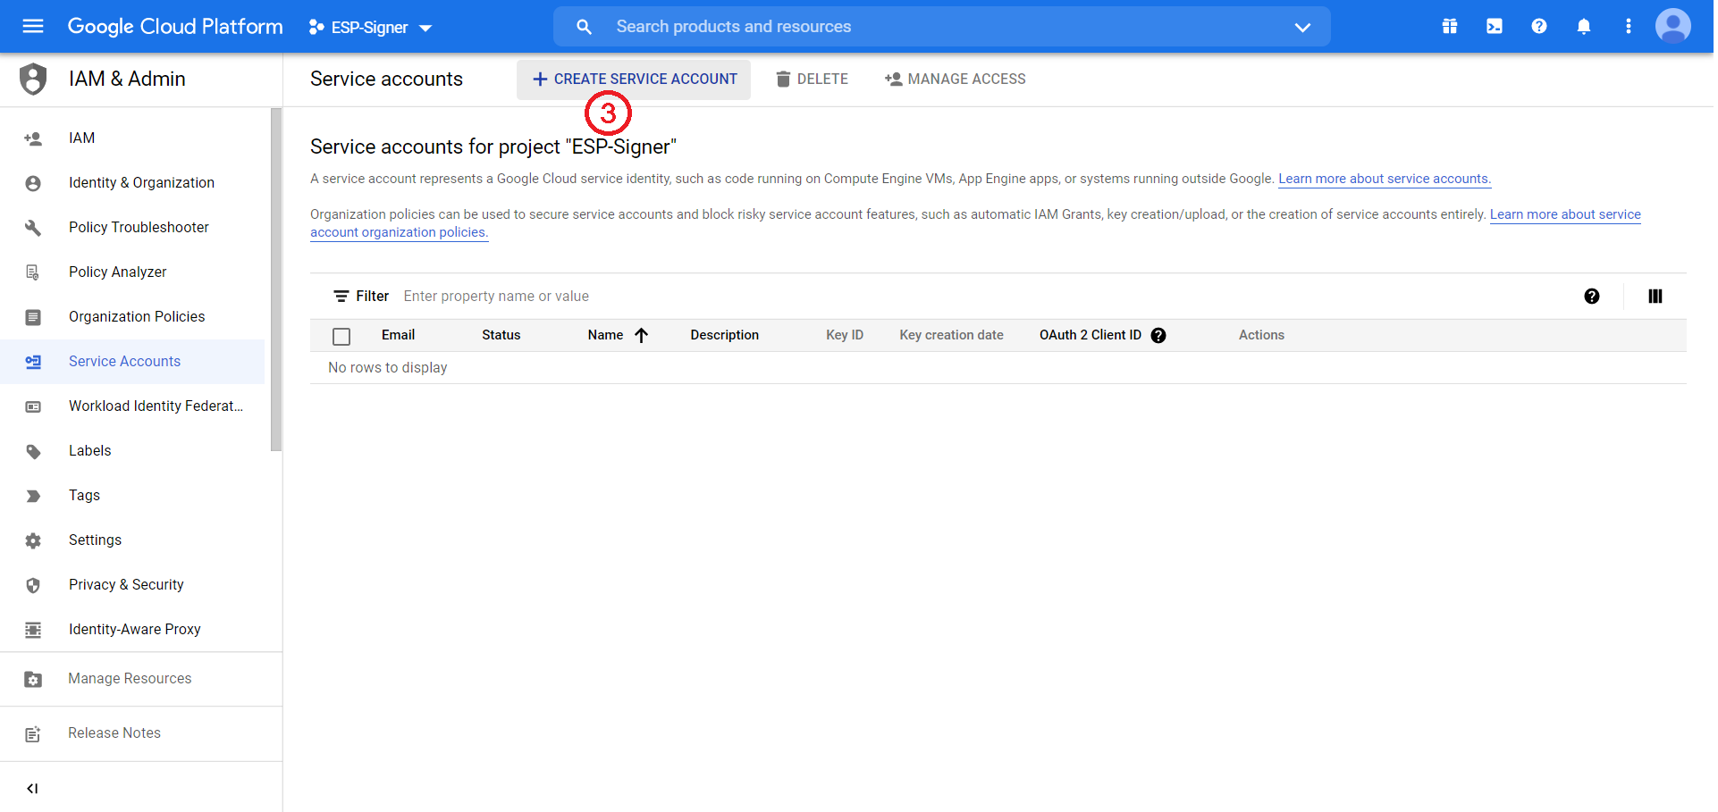The image size is (1718, 812).
Task: Toggle the select-all rows checkbox
Action: coord(341,336)
